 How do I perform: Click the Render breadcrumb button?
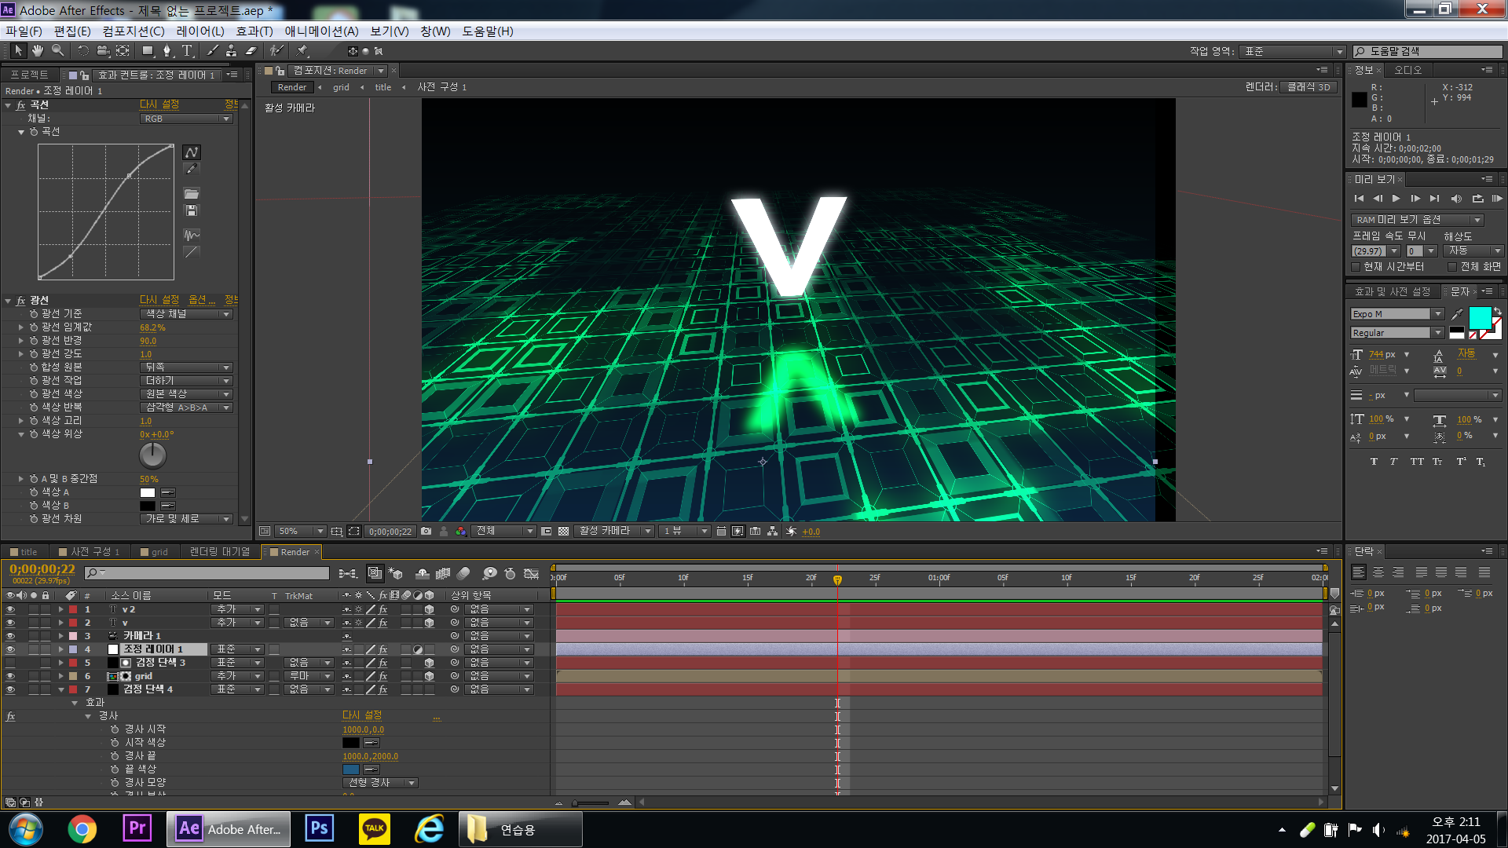pyautogui.click(x=292, y=87)
